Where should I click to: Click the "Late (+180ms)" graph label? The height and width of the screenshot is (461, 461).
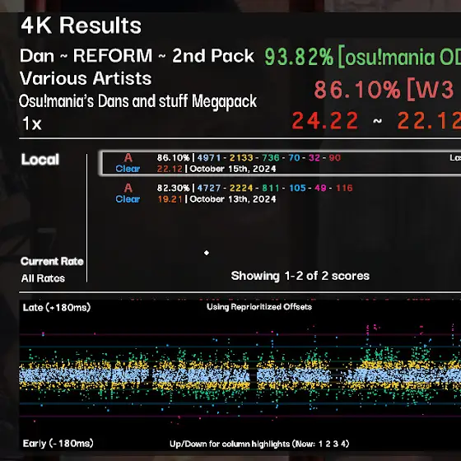point(57,308)
